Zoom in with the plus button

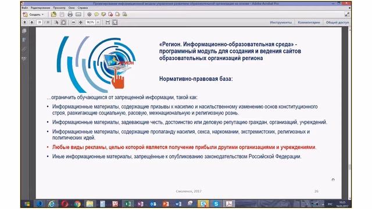click(81, 22)
